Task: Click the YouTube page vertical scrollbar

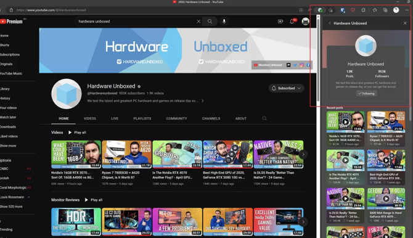Action: pyautogui.click(x=318, y=59)
